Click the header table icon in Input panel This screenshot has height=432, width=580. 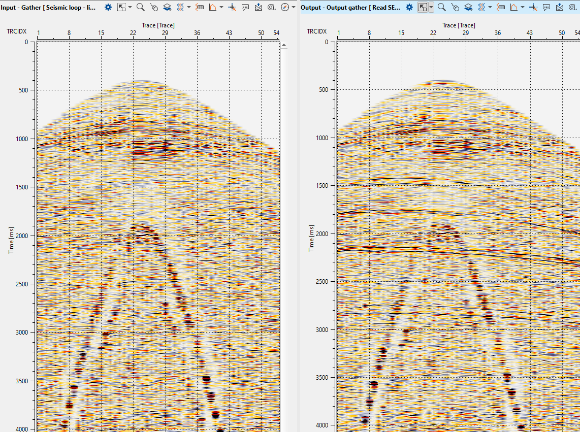[200, 7]
